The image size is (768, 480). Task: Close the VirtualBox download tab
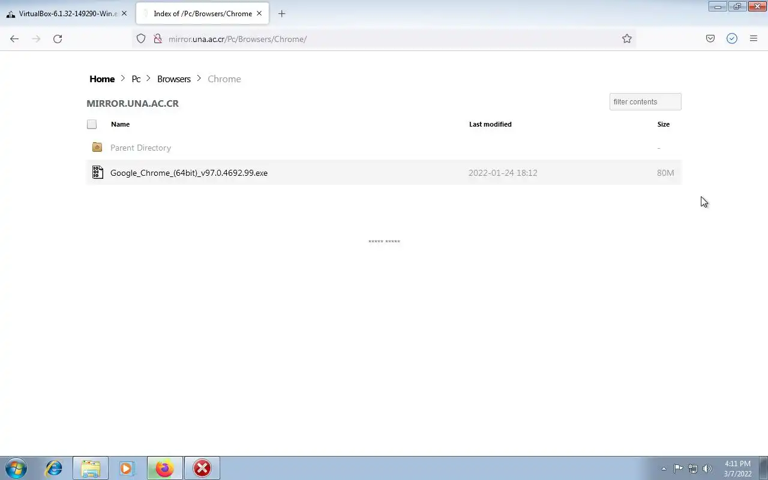(x=124, y=13)
